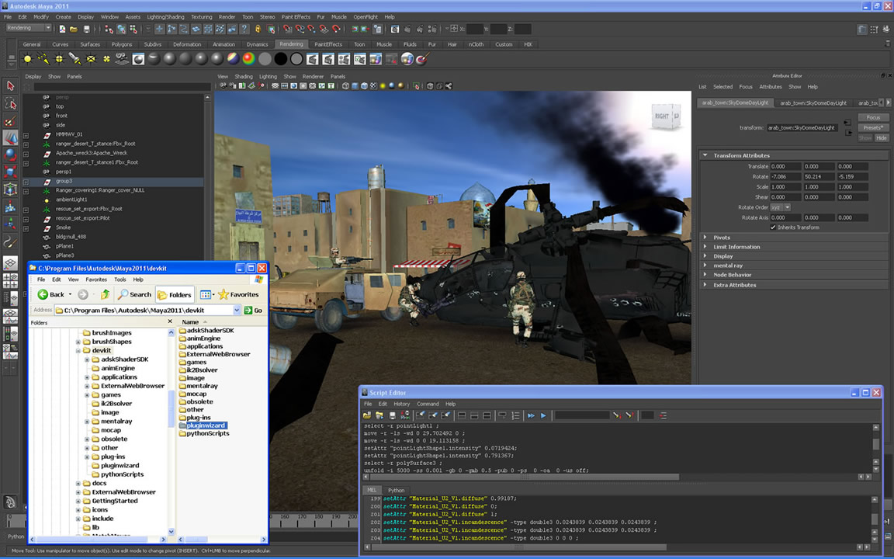The width and height of the screenshot is (894, 559).
Task: Switch to the Polygons shelf tab
Action: tap(121, 44)
